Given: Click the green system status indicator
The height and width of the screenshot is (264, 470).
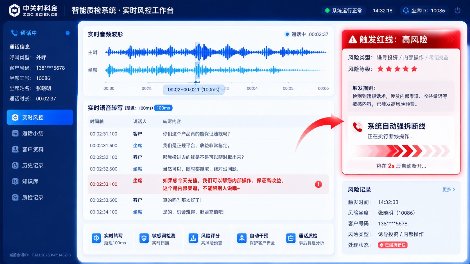Looking at the screenshot, I should click(327, 11).
